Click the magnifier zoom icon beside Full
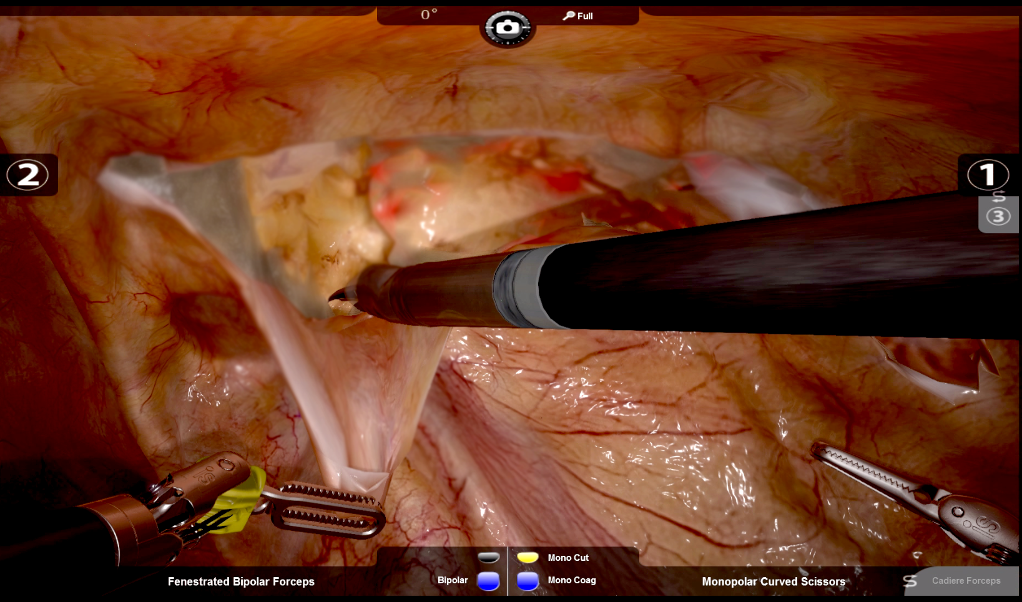The height and width of the screenshot is (602, 1022). point(568,16)
